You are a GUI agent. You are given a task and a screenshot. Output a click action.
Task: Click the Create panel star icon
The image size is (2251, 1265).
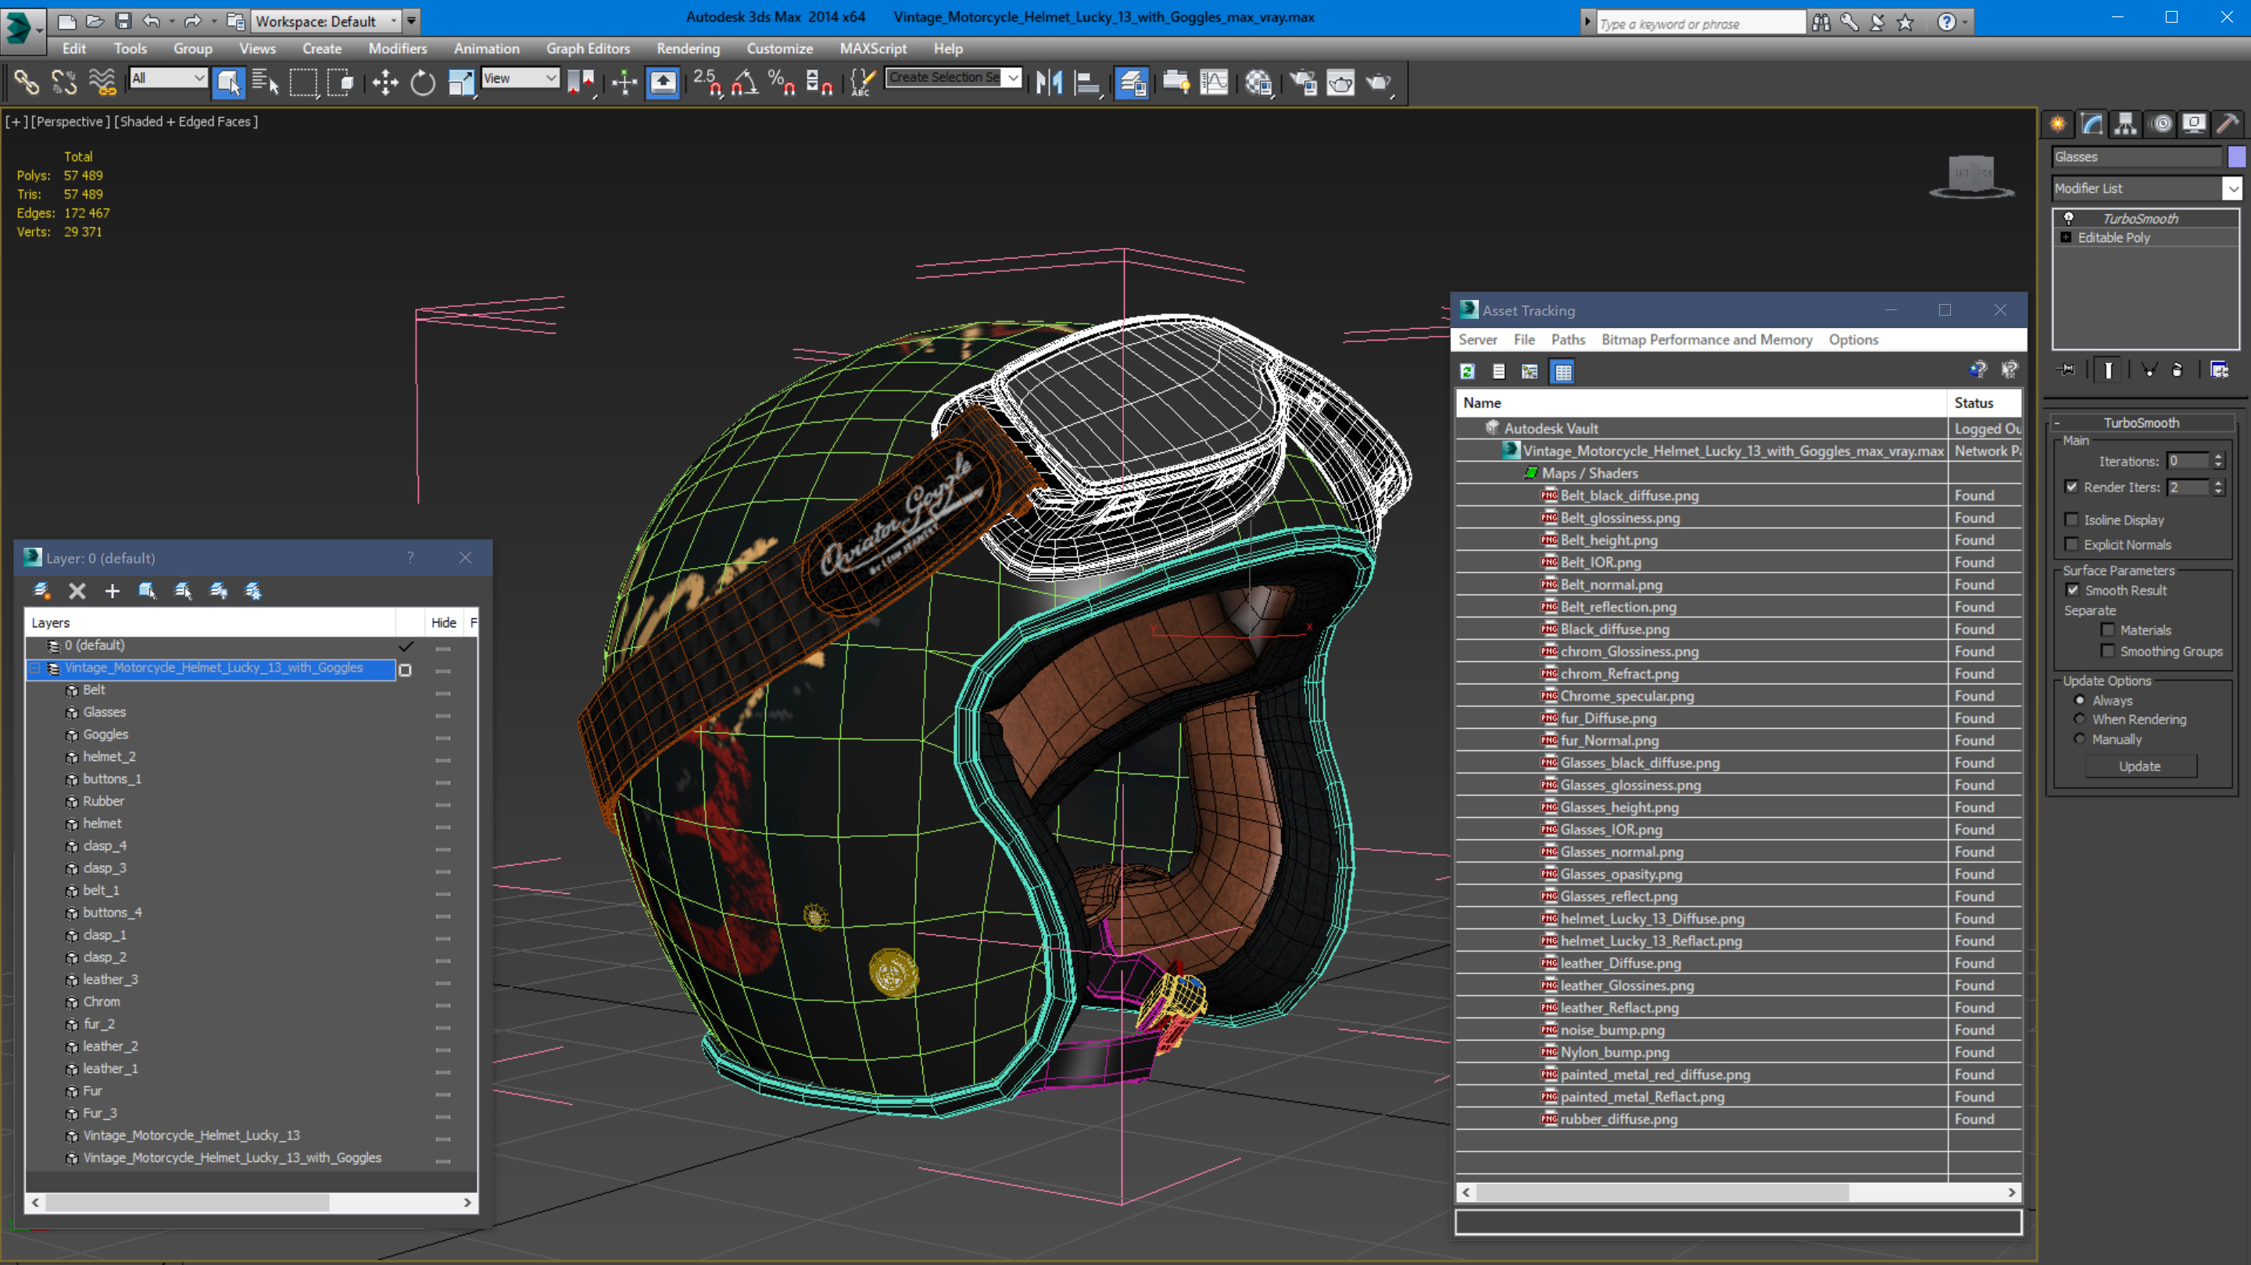pyautogui.click(x=2058, y=123)
